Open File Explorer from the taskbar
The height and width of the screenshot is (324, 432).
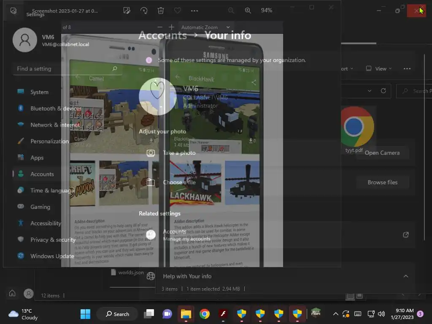tap(186, 314)
